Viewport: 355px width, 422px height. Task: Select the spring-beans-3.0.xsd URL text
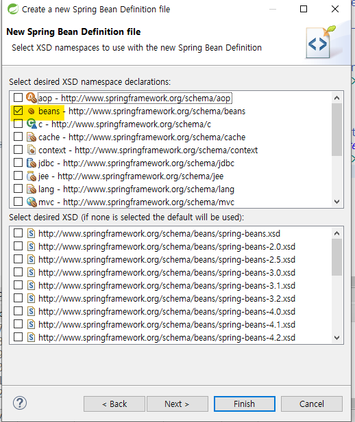[x=167, y=273]
